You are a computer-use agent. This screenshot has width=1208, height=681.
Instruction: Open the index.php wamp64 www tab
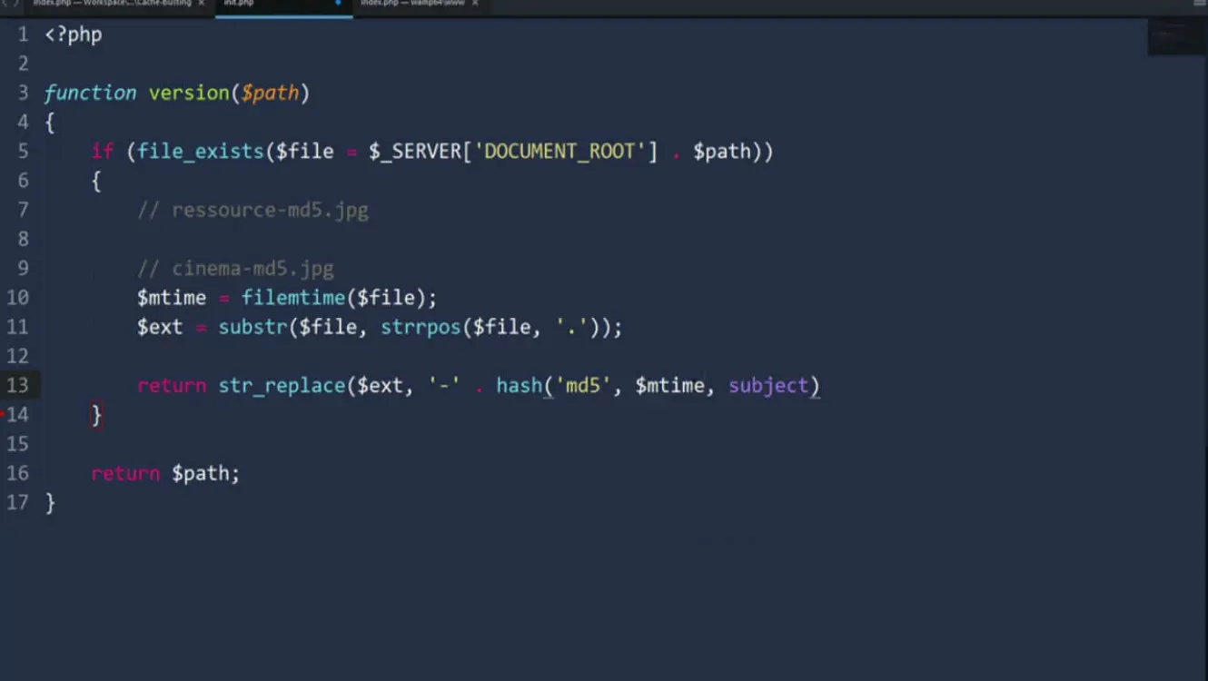point(412,4)
